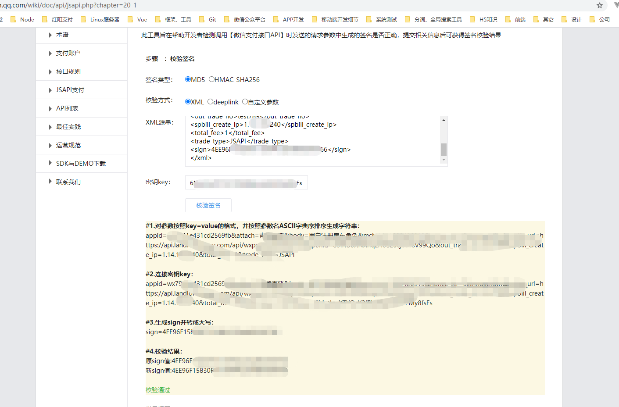The height and width of the screenshot is (407, 619).
Task: Select HMAC-SHA256 signature type
Action: [211, 79]
